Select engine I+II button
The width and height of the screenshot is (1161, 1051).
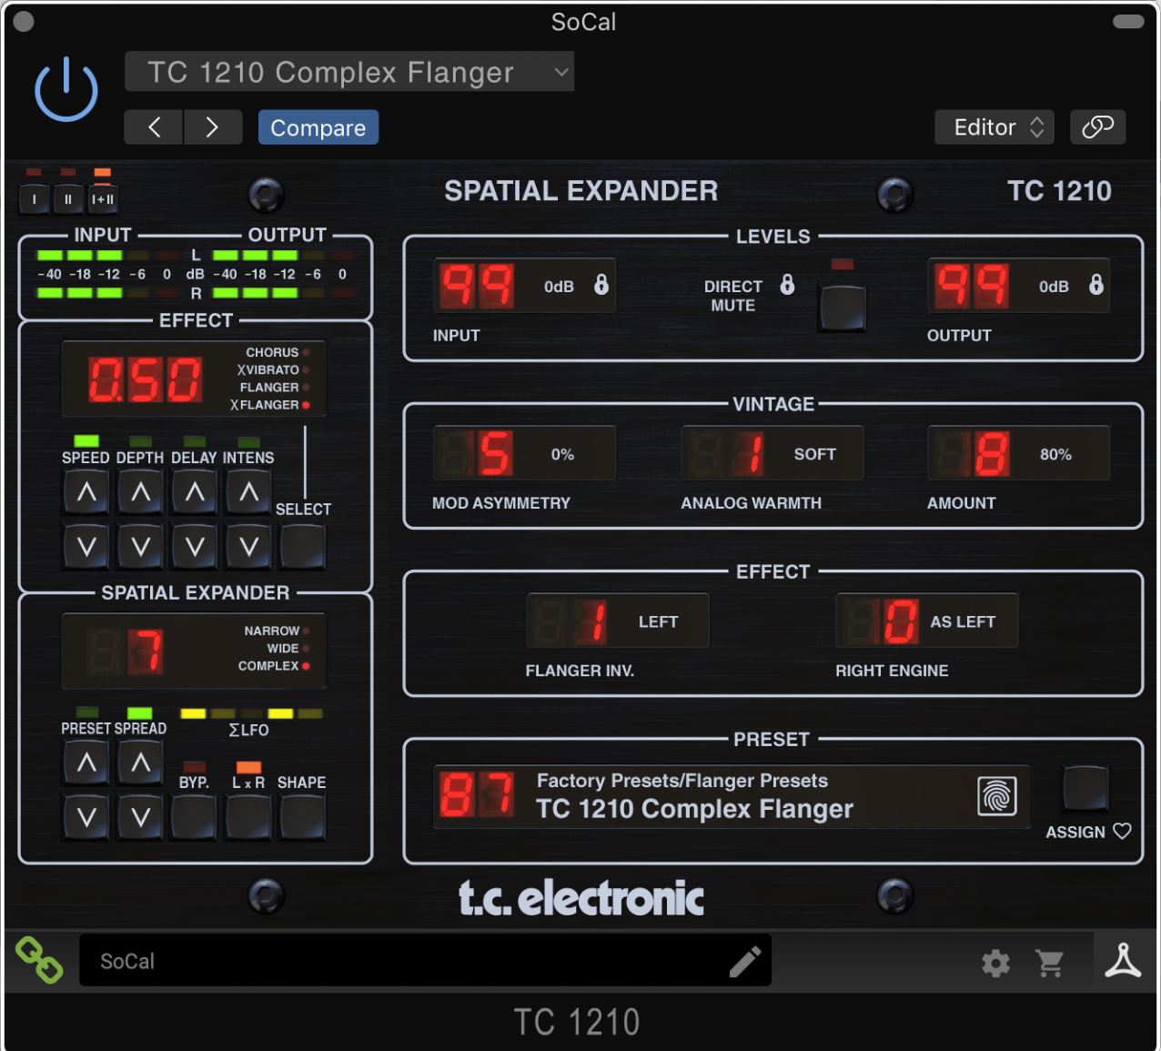pyautogui.click(x=103, y=199)
